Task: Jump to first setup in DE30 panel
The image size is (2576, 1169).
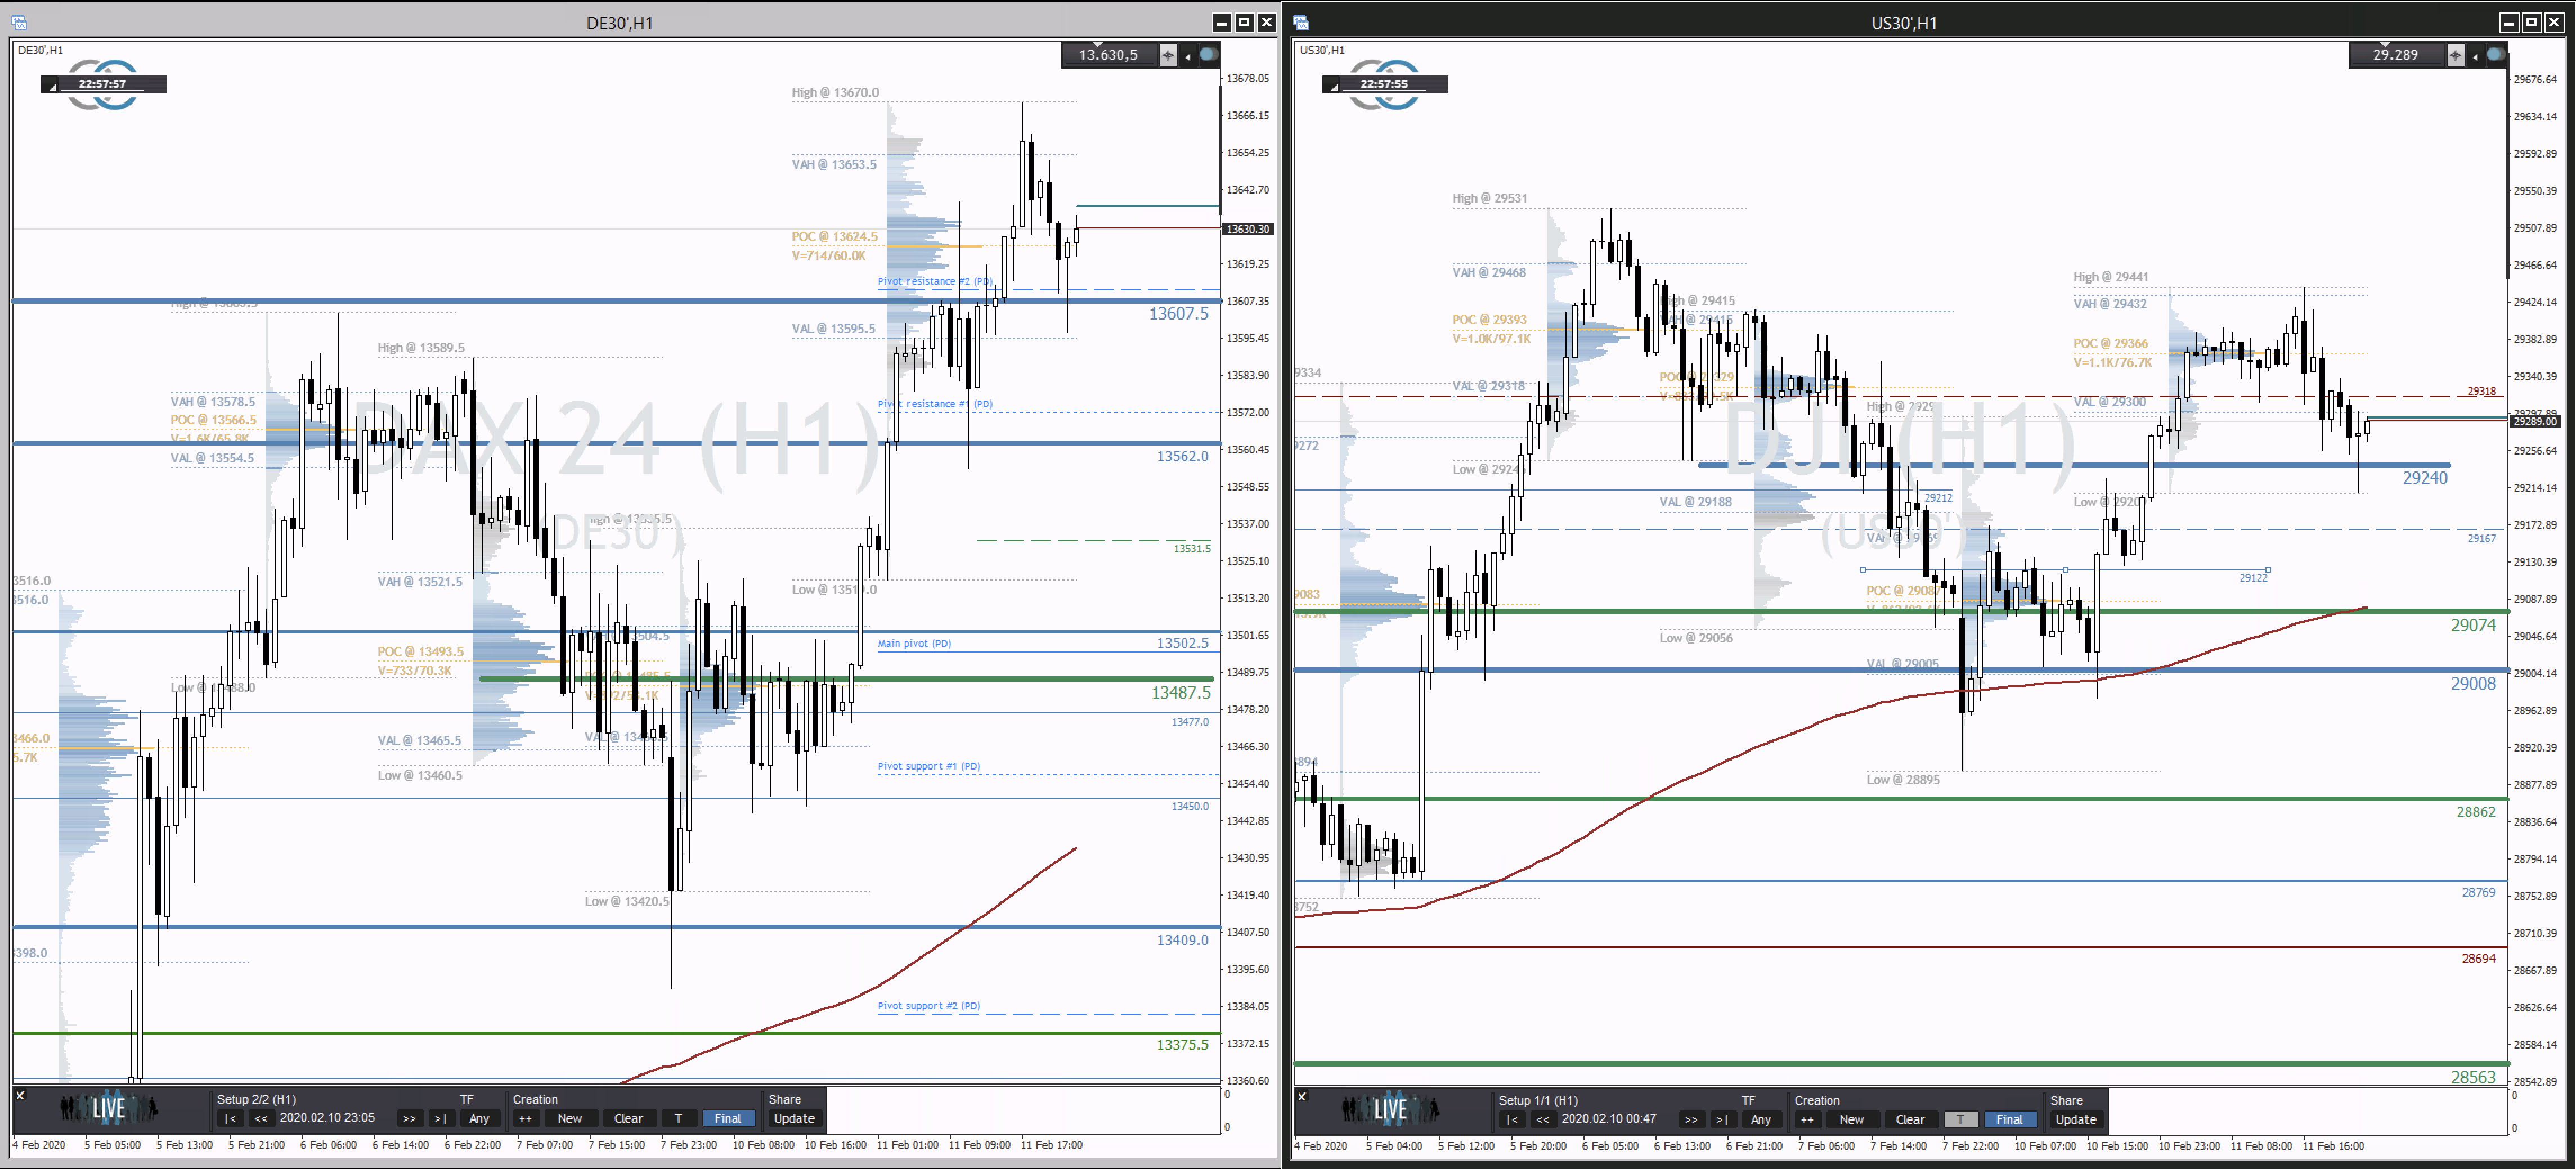Action: click(x=230, y=1118)
